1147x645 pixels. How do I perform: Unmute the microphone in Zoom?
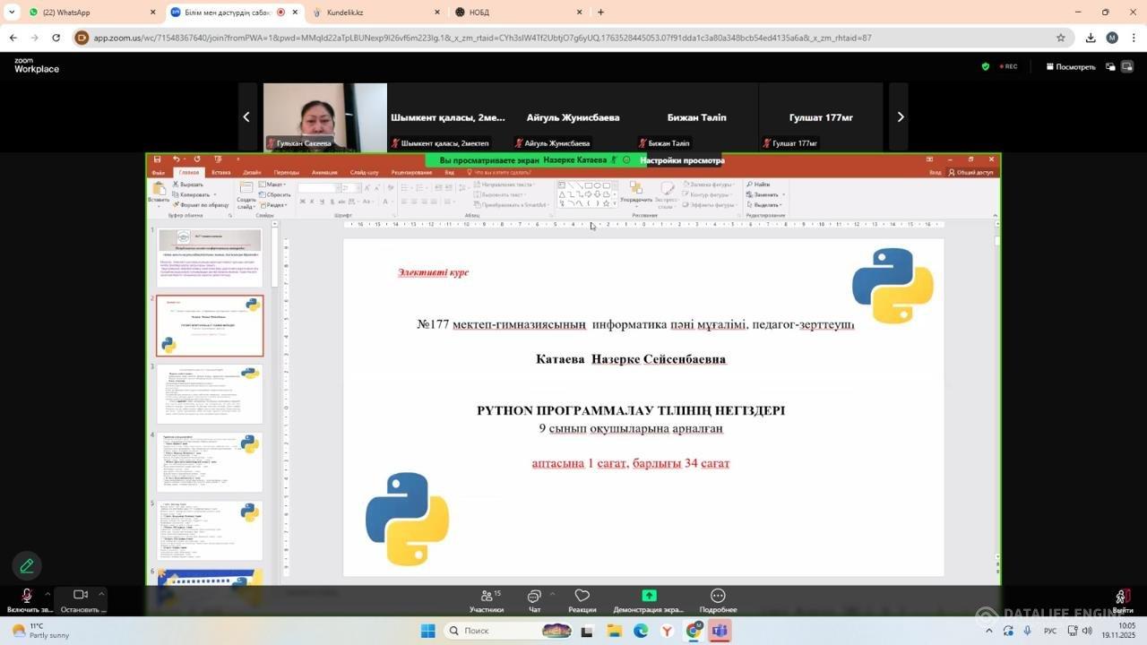click(x=25, y=596)
